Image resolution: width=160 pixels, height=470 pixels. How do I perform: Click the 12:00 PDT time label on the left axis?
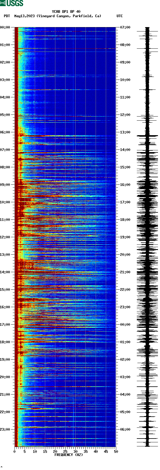tap(5, 237)
